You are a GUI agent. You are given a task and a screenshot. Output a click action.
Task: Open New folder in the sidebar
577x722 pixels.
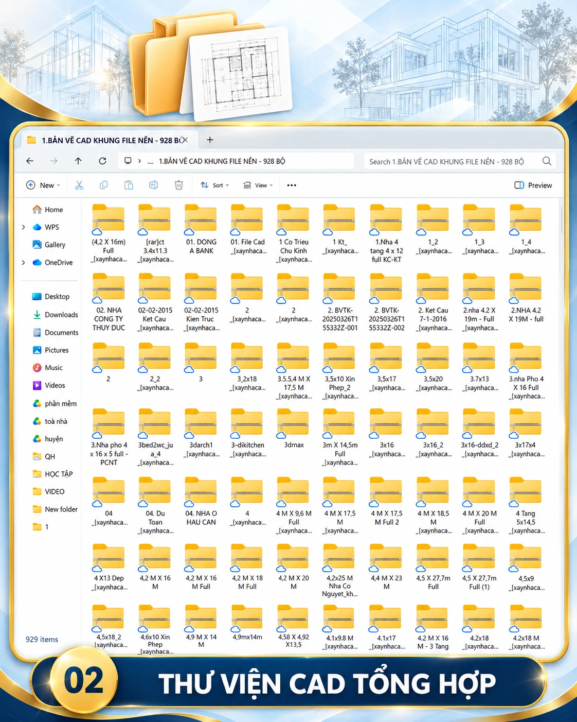(x=55, y=509)
